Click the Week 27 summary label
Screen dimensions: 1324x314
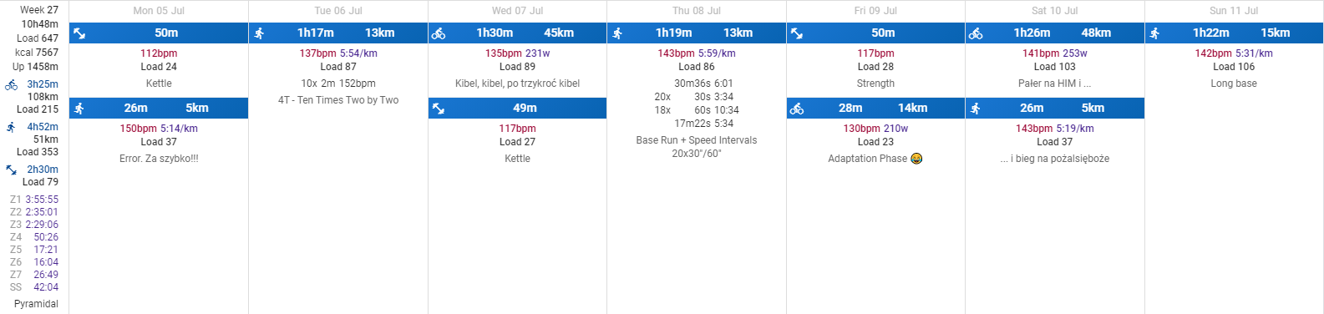tap(39, 10)
